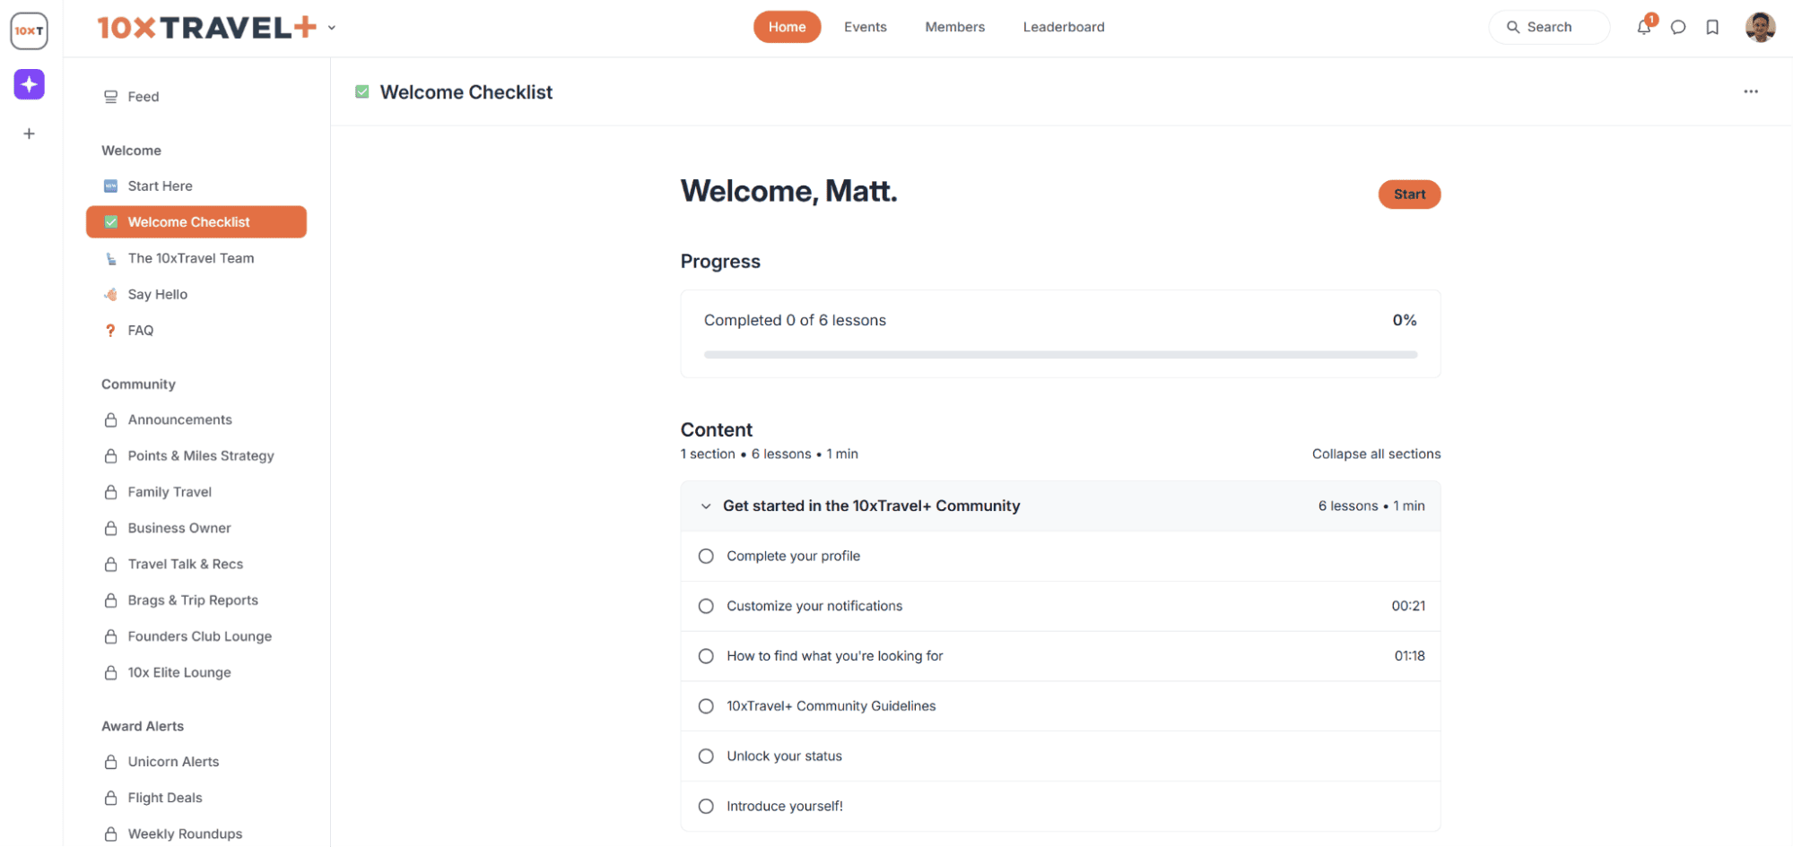
Task: Click the search magnifier icon
Action: [1512, 27]
